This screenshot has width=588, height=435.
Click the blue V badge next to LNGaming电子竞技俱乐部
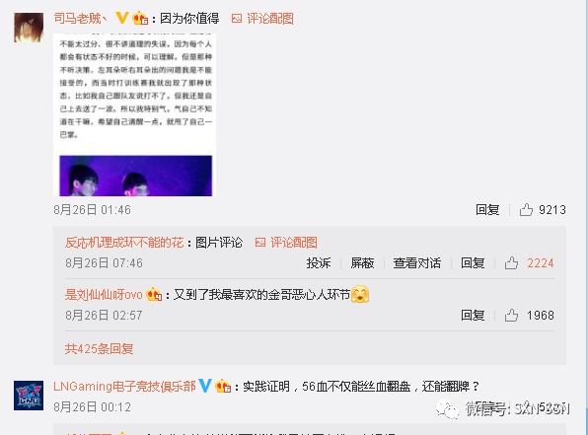[x=205, y=386]
